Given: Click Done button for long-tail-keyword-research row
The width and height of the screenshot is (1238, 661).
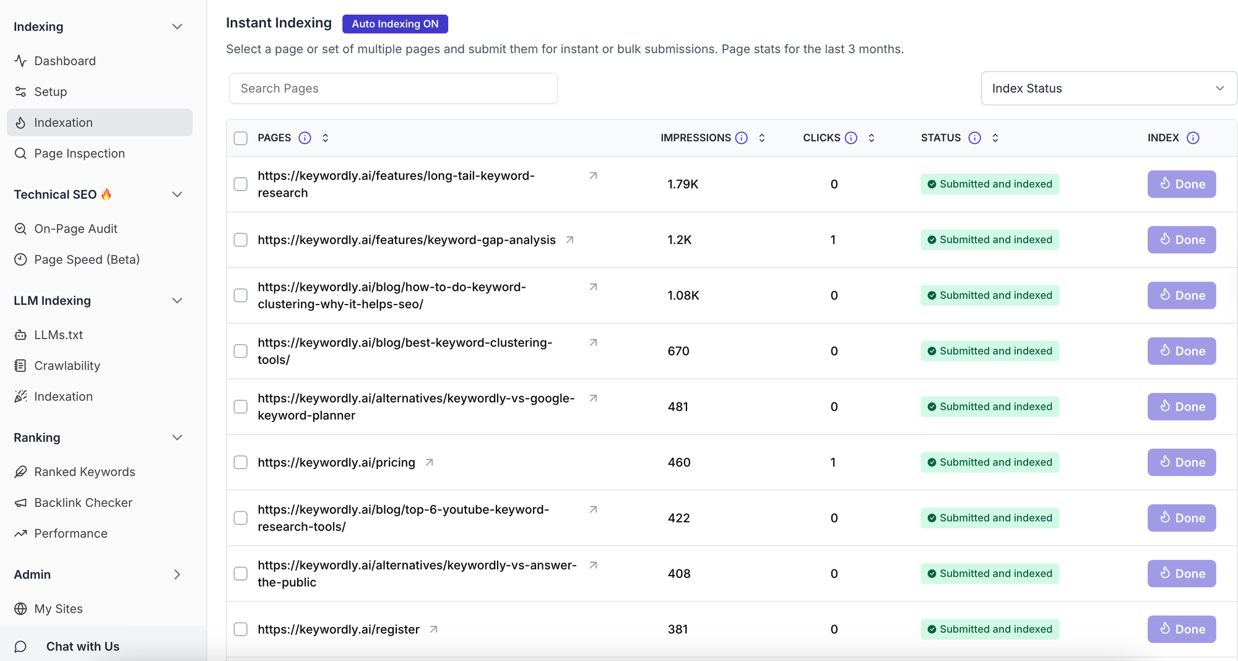Looking at the screenshot, I should tap(1181, 184).
